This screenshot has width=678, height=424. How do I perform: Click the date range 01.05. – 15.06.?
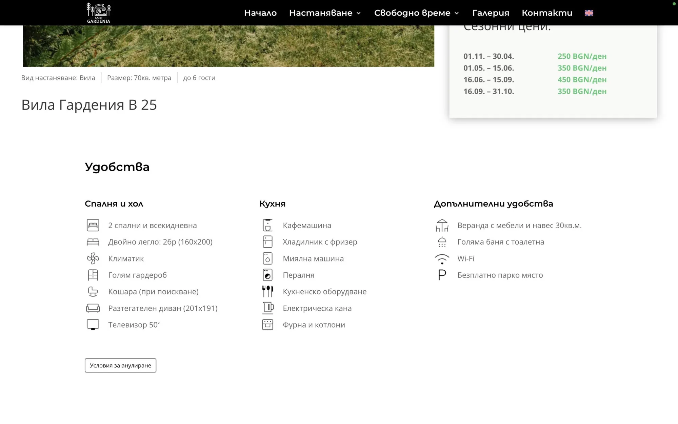point(489,68)
